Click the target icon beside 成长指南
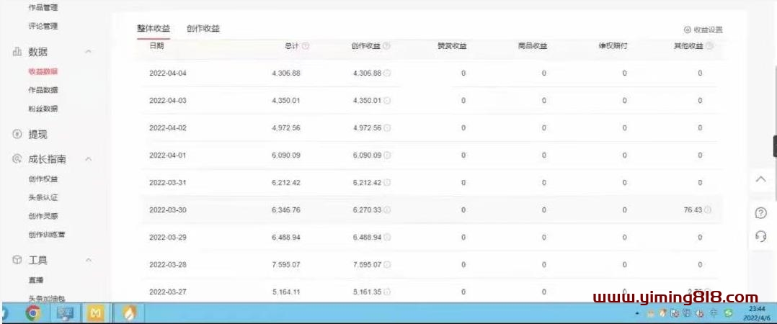The width and height of the screenshot is (777, 324). [17, 159]
